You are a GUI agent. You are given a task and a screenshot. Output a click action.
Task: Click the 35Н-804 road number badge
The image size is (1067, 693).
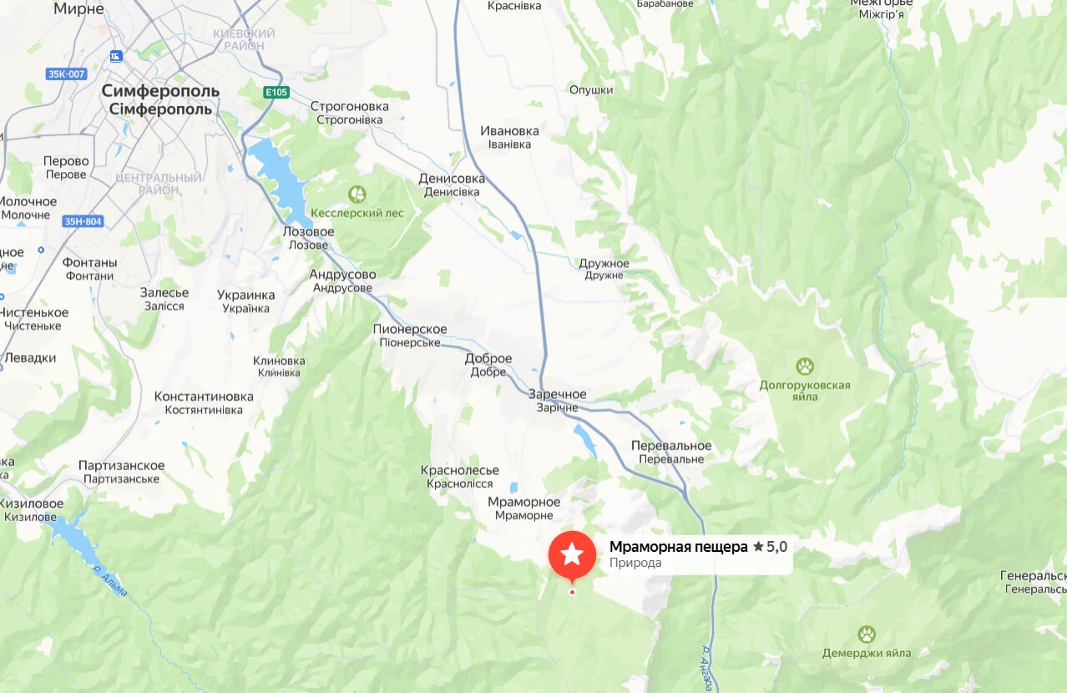coord(83,221)
